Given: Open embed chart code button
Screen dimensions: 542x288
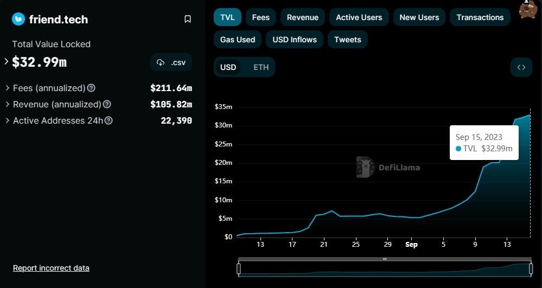Looking at the screenshot, I should pyautogui.click(x=521, y=67).
